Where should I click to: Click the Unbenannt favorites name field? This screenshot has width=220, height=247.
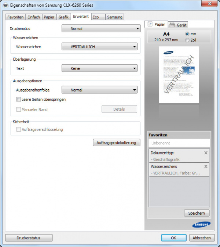tap(179, 143)
